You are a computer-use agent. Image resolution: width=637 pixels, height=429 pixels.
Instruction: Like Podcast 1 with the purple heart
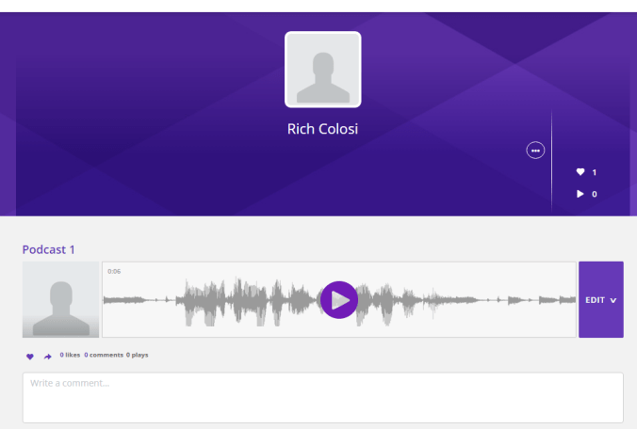tap(30, 357)
